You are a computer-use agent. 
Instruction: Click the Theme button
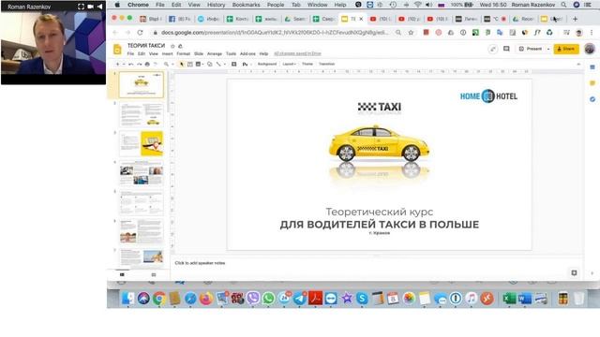tap(307, 65)
